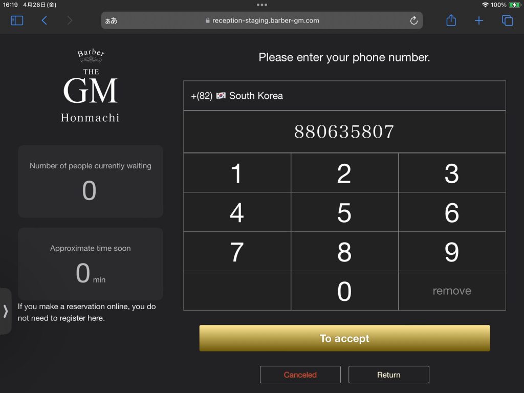Open the Safari share sheet
Viewport: 524px width, 393px height.
tap(451, 20)
